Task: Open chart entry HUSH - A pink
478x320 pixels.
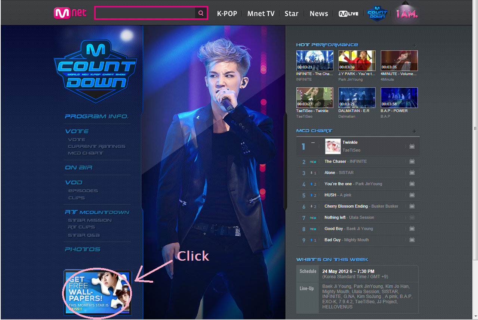Action: click(x=338, y=195)
